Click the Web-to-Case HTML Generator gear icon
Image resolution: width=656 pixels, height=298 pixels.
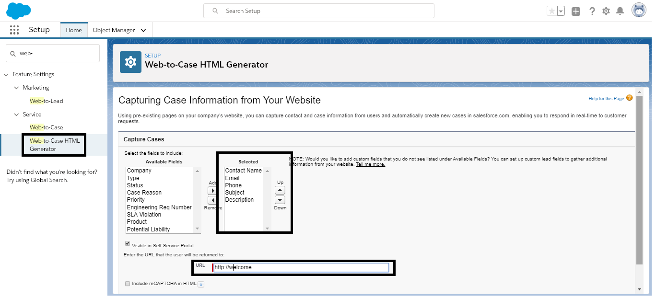(x=130, y=62)
